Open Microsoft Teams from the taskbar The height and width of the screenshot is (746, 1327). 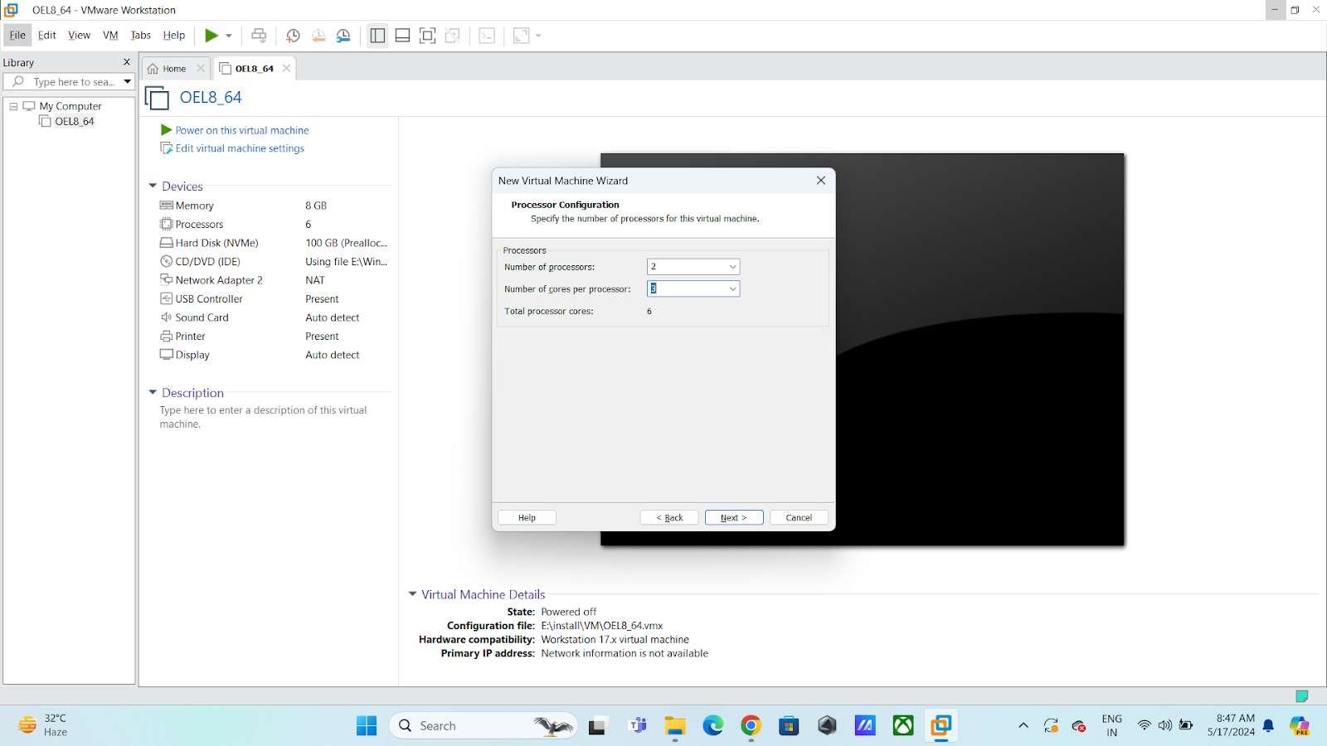(637, 725)
